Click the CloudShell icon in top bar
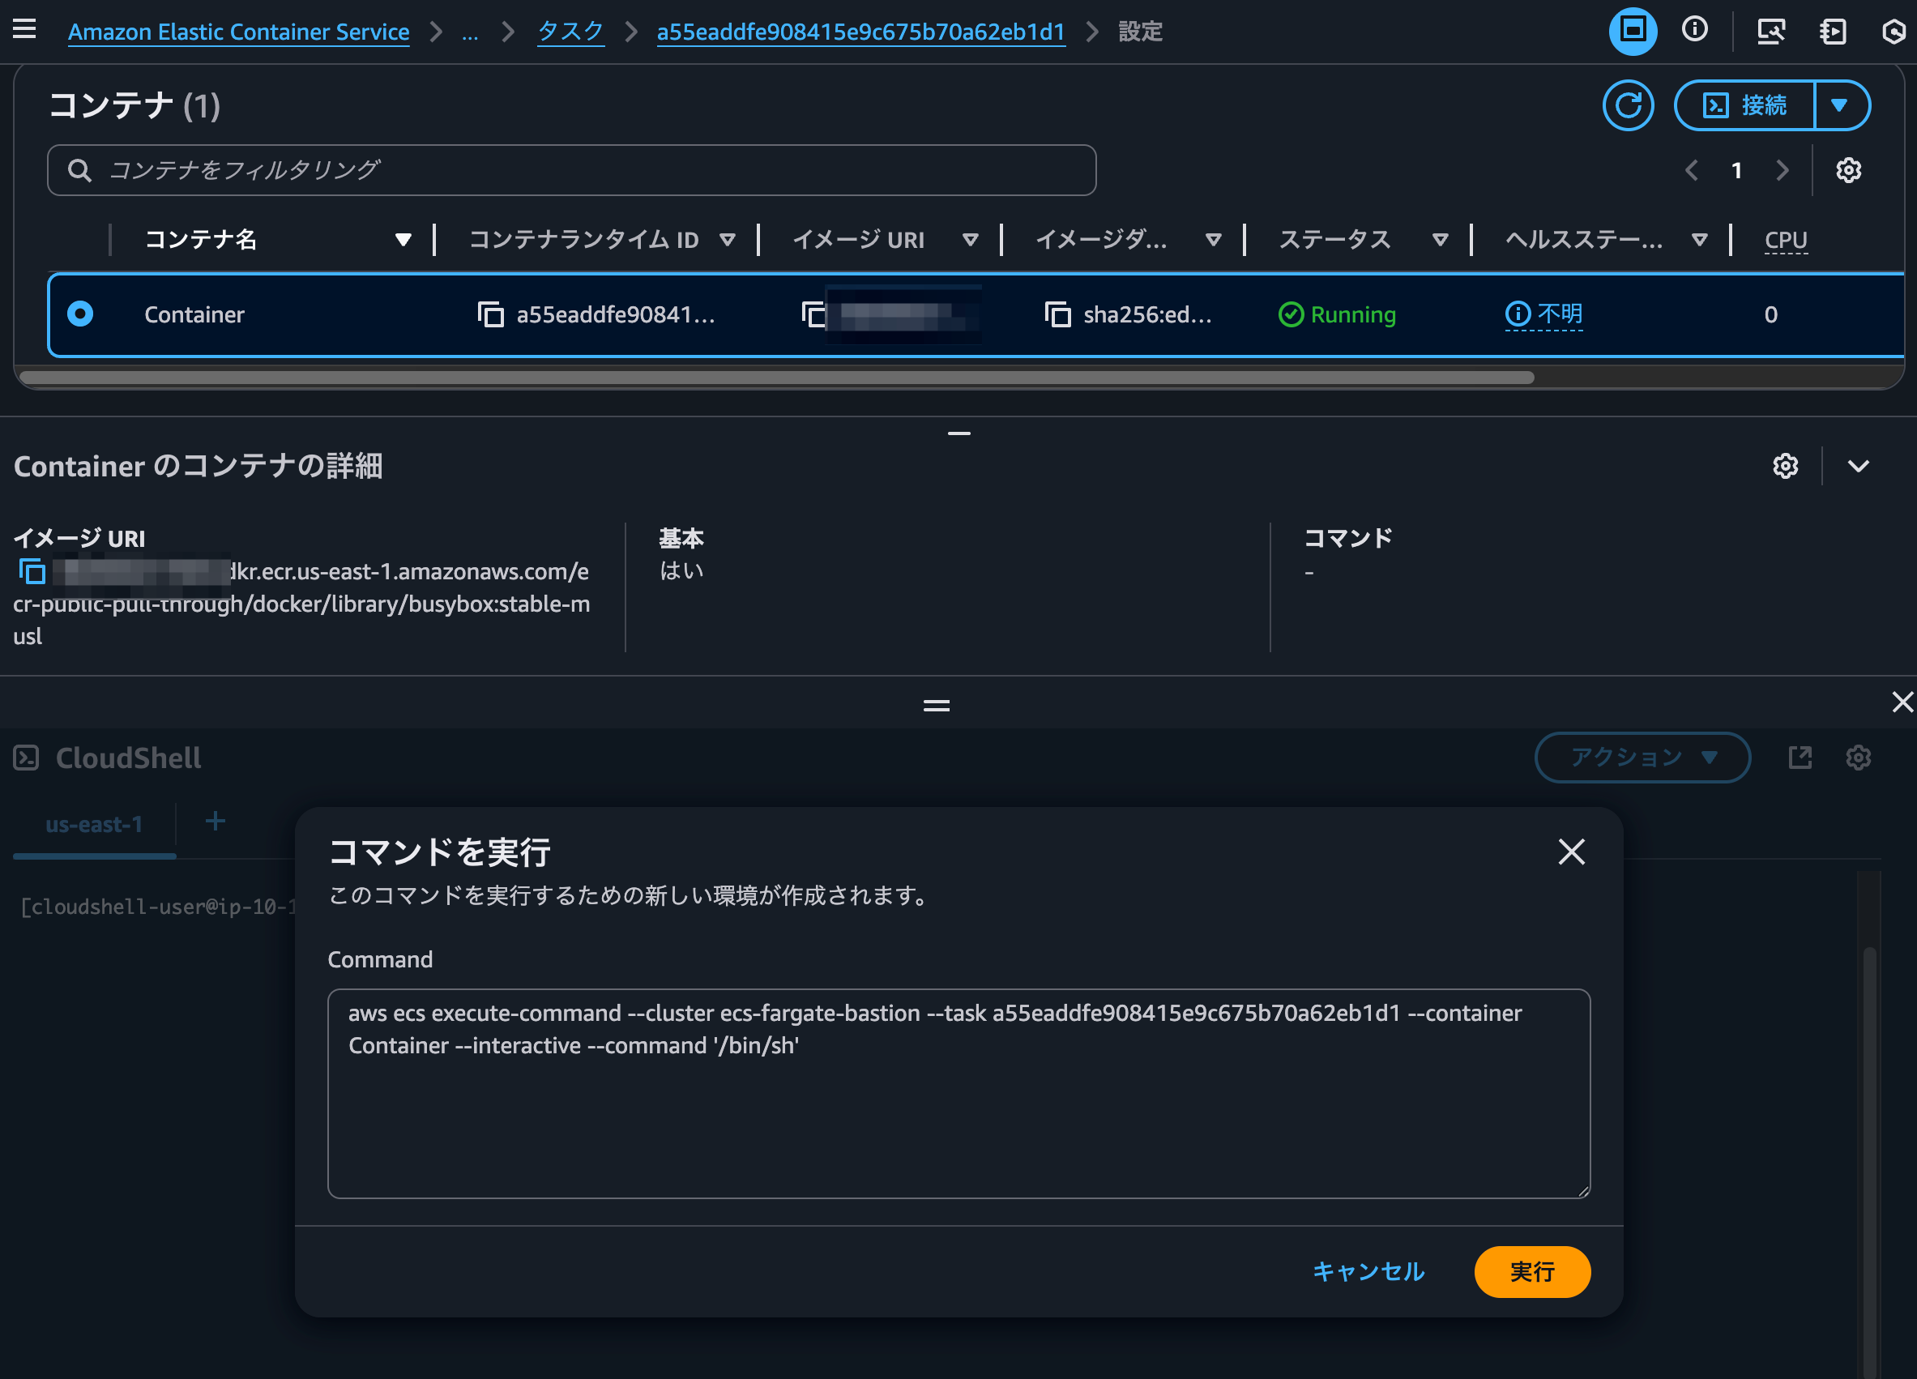Viewport: 1917px width, 1379px height. [x=1632, y=31]
